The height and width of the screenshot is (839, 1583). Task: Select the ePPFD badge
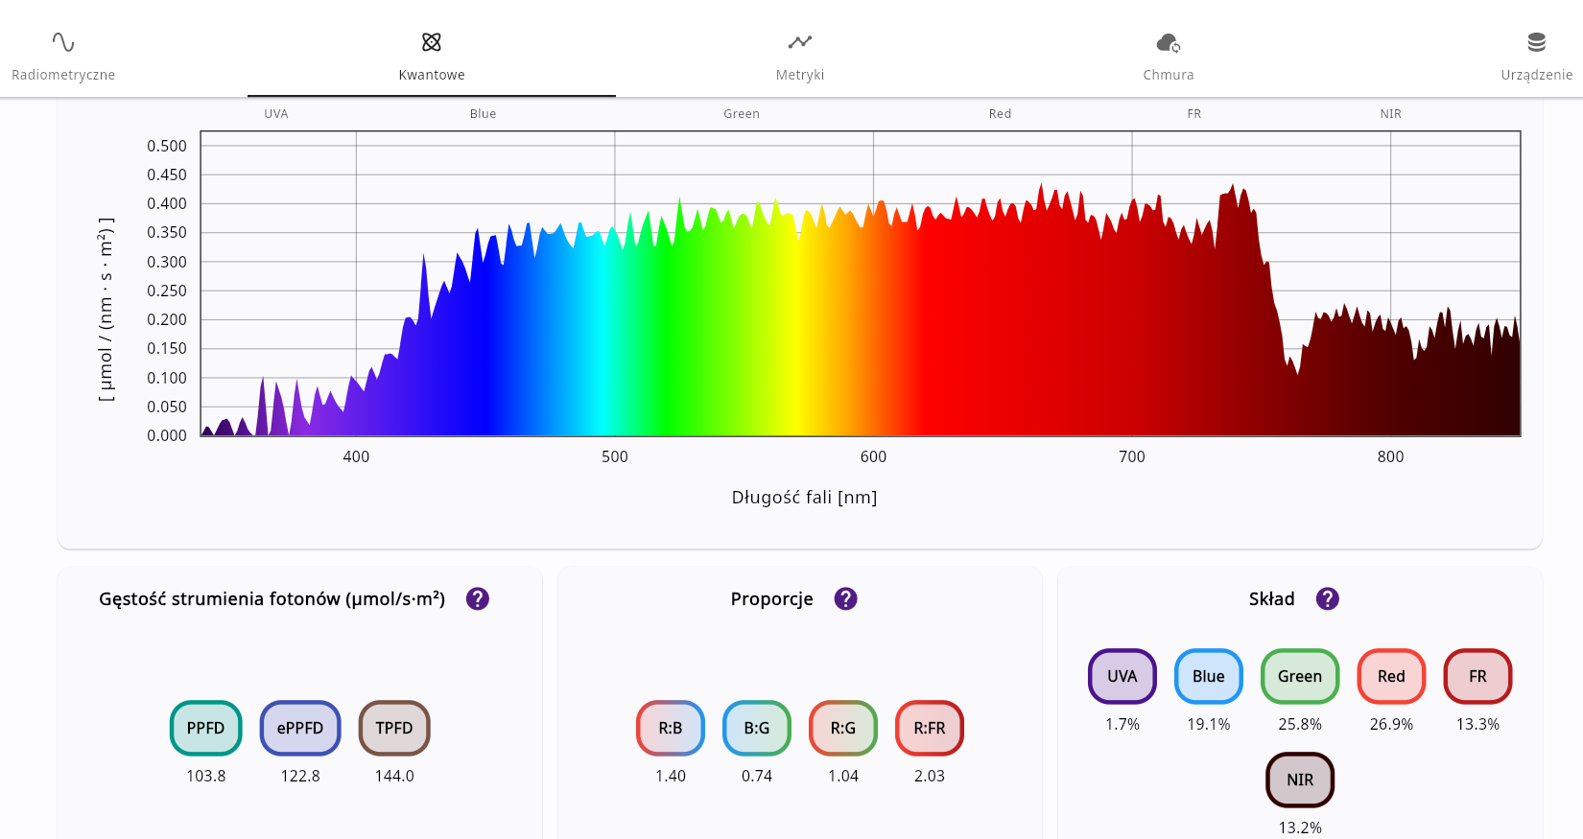[300, 728]
